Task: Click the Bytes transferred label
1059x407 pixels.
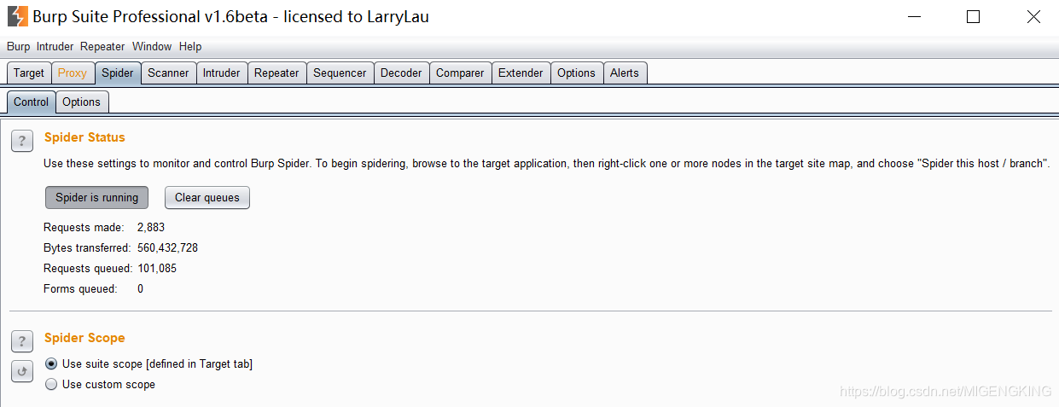Action: pos(87,248)
